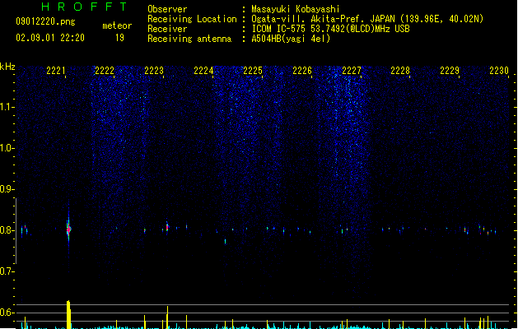Image resolution: width=518 pixels, height=329 pixels.
Task: Click the 1.1 kHz axis label
Action: coord(7,107)
